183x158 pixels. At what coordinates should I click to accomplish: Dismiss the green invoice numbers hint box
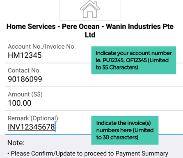click(x=125, y=130)
